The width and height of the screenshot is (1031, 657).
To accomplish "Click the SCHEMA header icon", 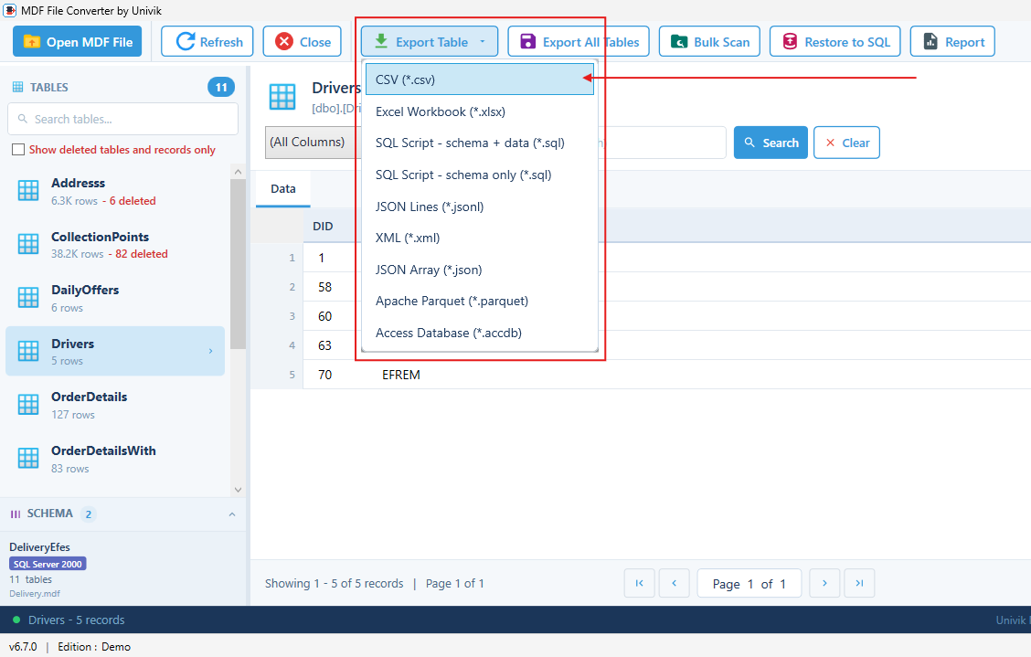I will pos(16,514).
